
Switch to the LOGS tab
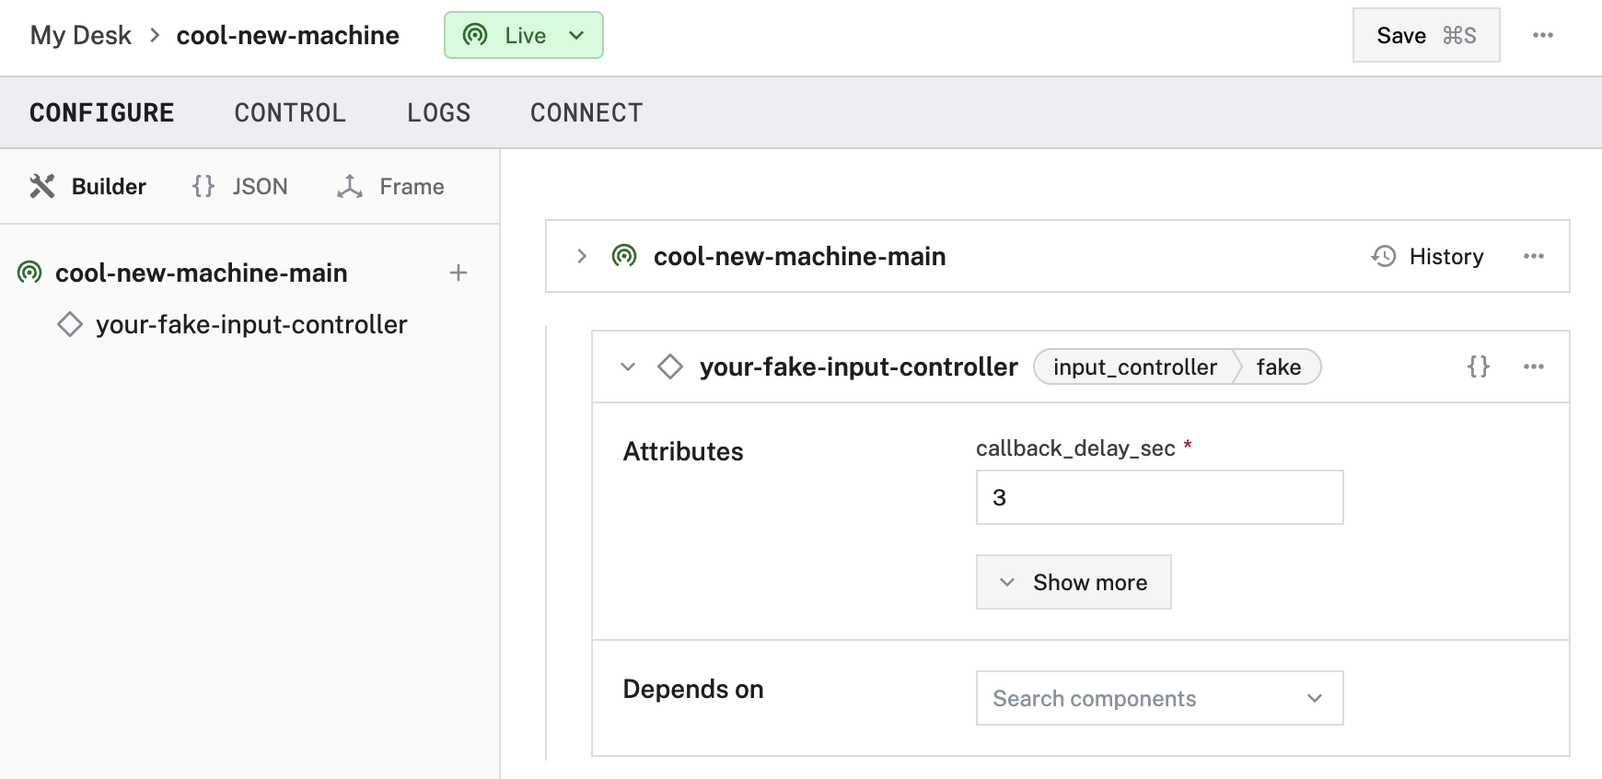point(438,112)
